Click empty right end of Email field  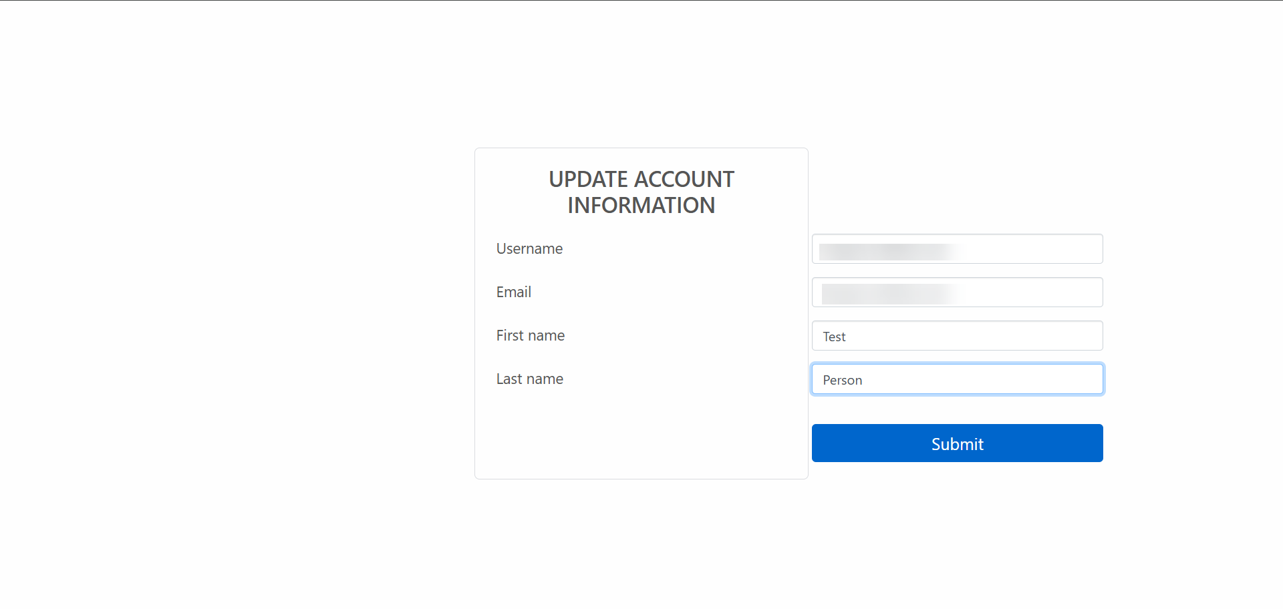click(x=1056, y=292)
